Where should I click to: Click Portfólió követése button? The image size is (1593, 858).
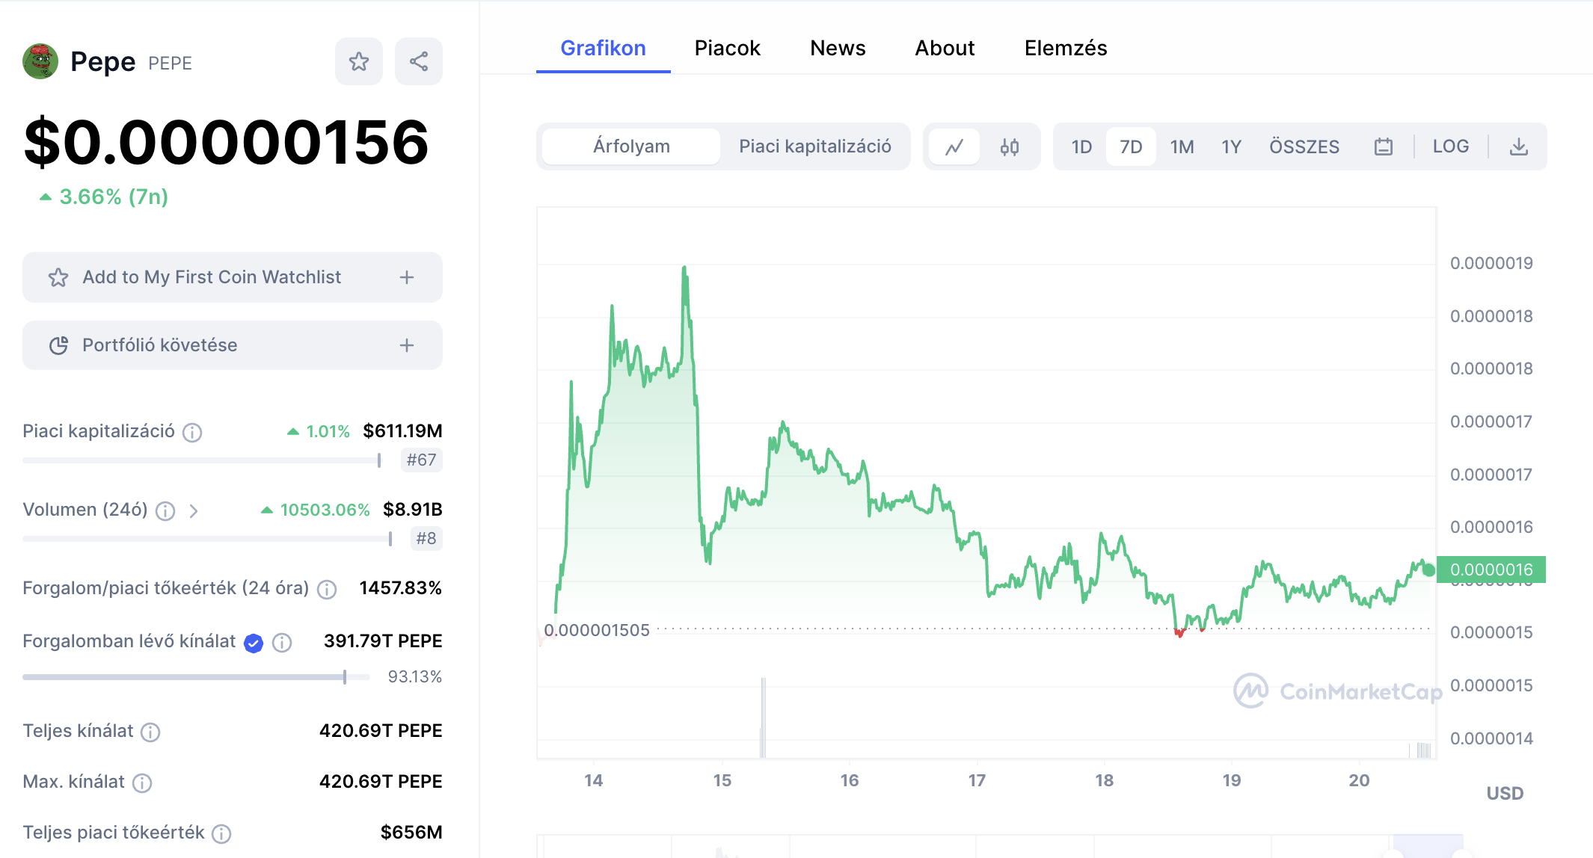[233, 345]
